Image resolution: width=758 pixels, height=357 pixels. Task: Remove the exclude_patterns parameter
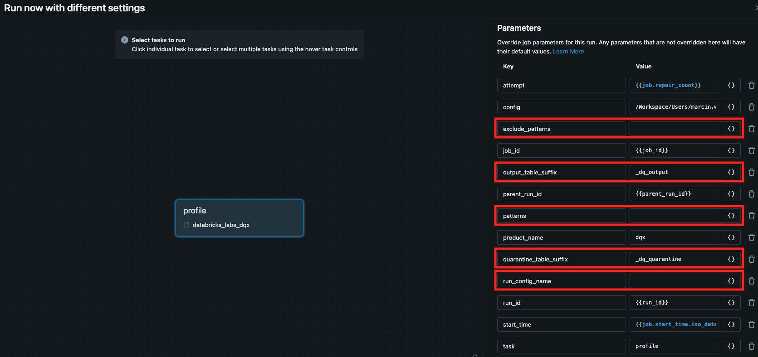click(751, 129)
